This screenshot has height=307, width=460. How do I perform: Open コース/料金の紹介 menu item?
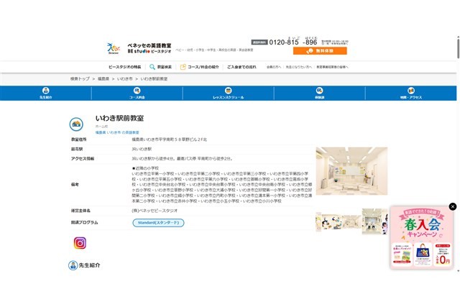click(x=203, y=67)
